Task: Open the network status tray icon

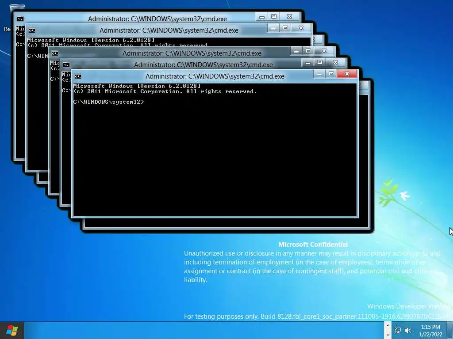Action: point(398,330)
